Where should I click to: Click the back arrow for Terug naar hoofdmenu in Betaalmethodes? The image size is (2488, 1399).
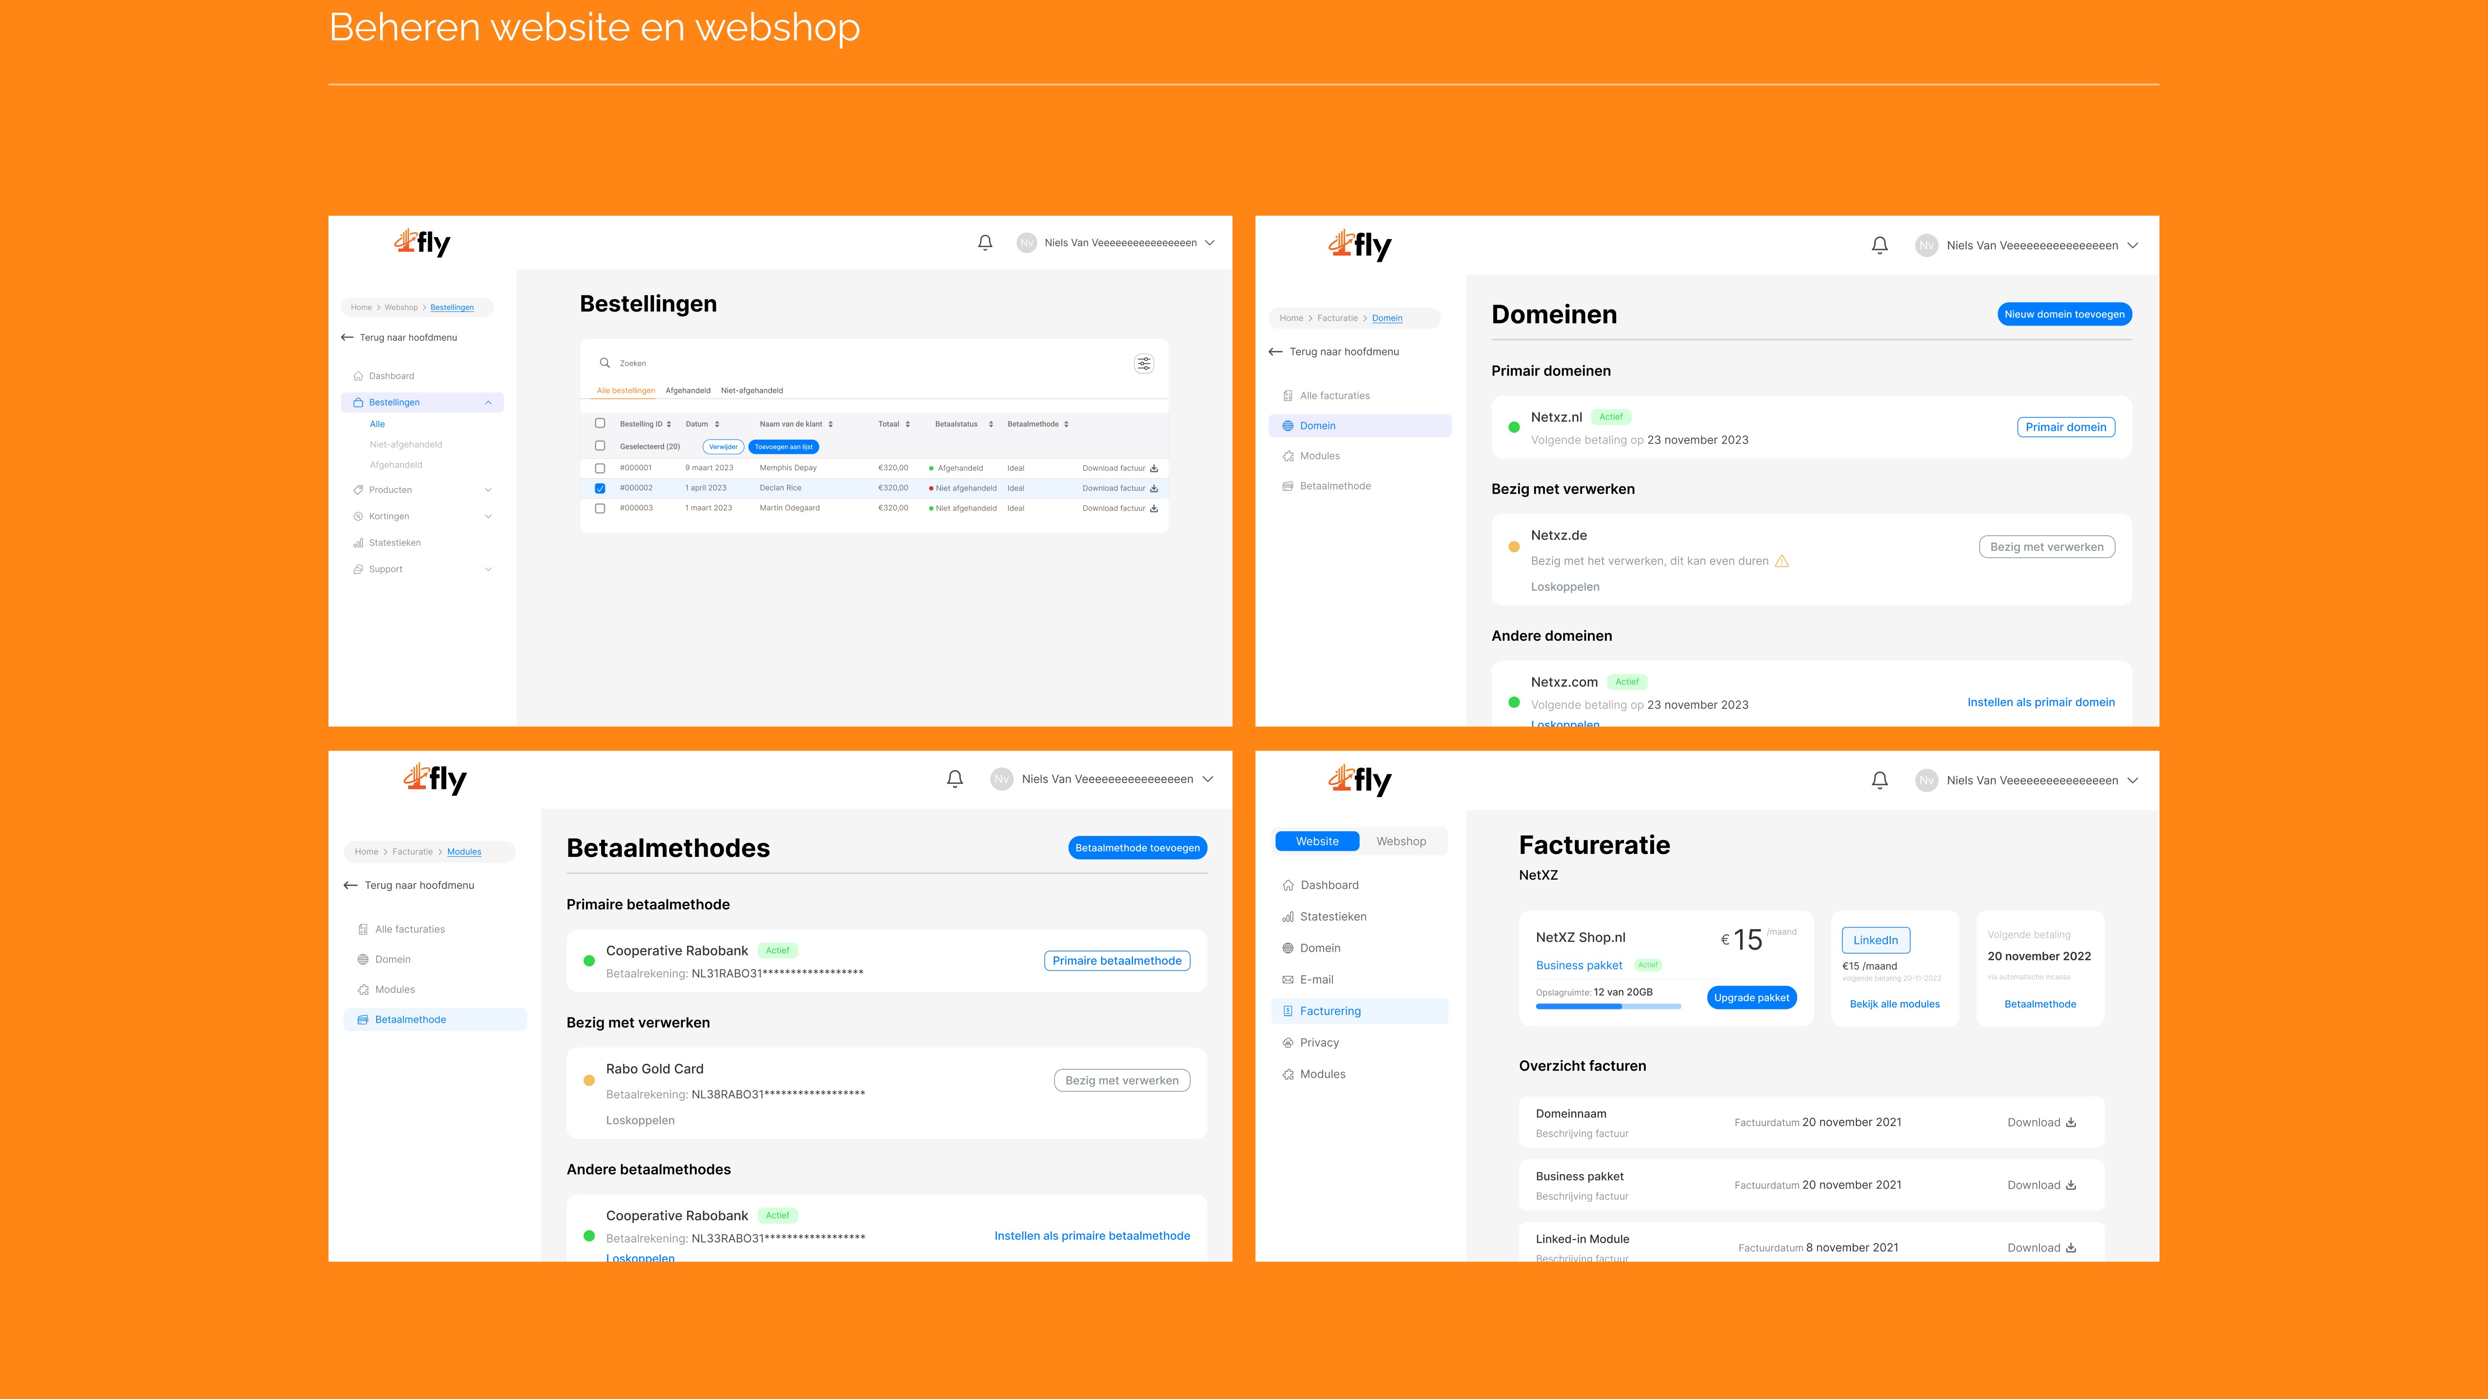[x=350, y=886]
